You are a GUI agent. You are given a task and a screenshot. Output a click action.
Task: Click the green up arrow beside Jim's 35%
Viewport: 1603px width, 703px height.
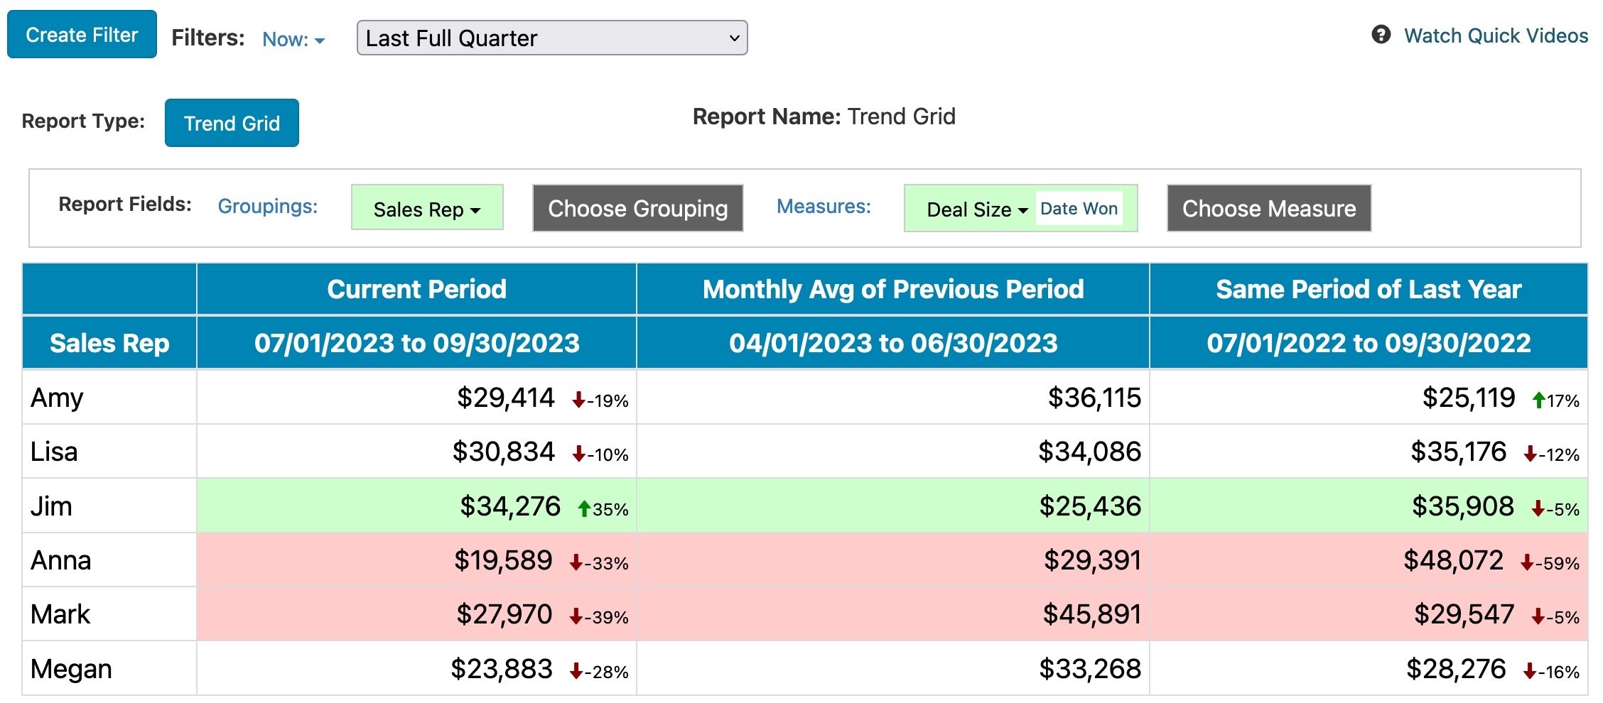pos(584,508)
